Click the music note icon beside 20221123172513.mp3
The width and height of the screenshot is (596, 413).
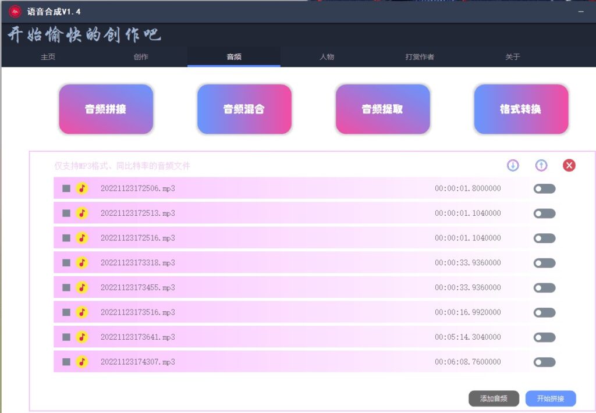[x=82, y=213]
